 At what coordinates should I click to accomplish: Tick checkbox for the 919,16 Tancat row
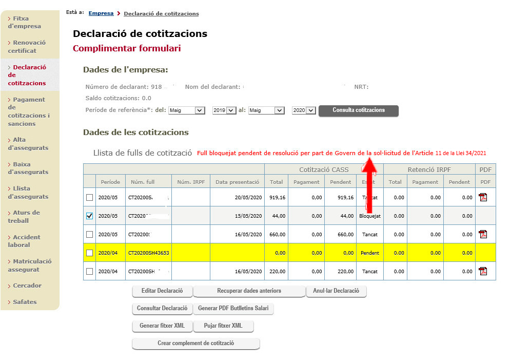click(89, 197)
